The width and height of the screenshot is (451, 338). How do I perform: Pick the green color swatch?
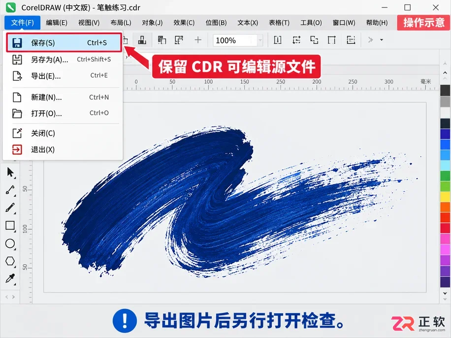point(445,176)
